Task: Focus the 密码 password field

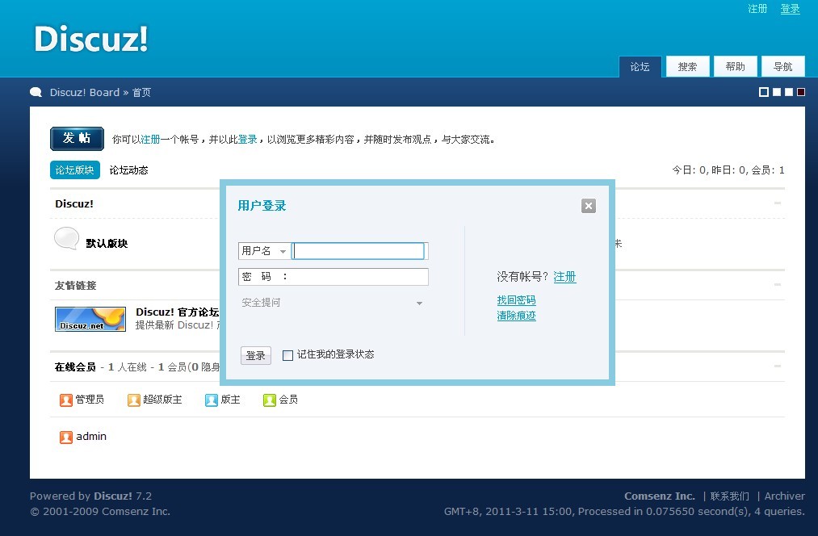Action: (x=333, y=277)
